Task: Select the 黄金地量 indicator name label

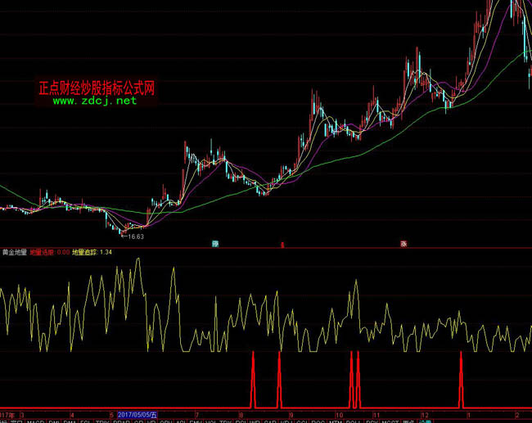Action: pyautogui.click(x=14, y=253)
